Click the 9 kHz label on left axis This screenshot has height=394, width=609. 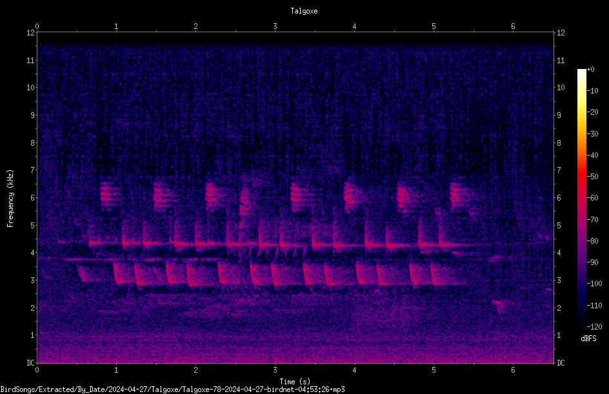coord(32,115)
